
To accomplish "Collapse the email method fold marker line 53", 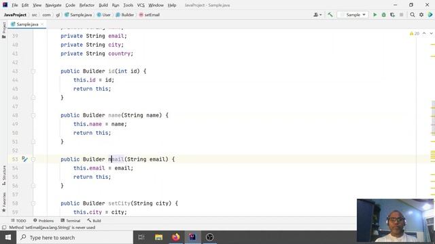I will pyautogui.click(x=33, y=159).
